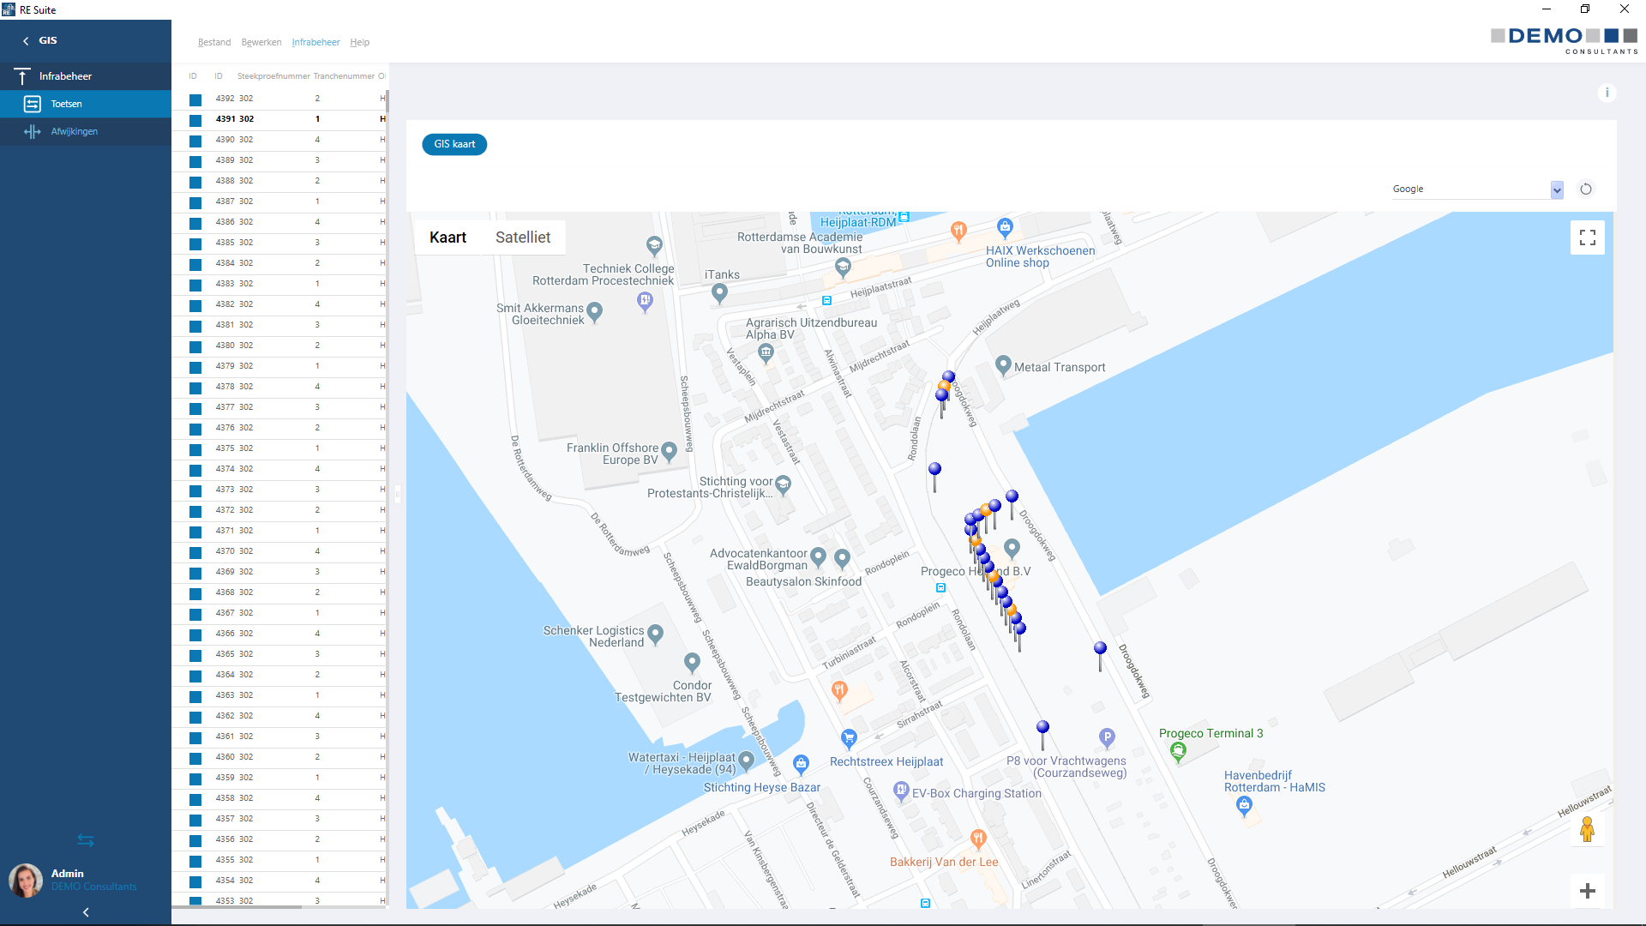Click the map refresh icon
Viewport: 1646px width, 926px height.
pos(1586,189)
